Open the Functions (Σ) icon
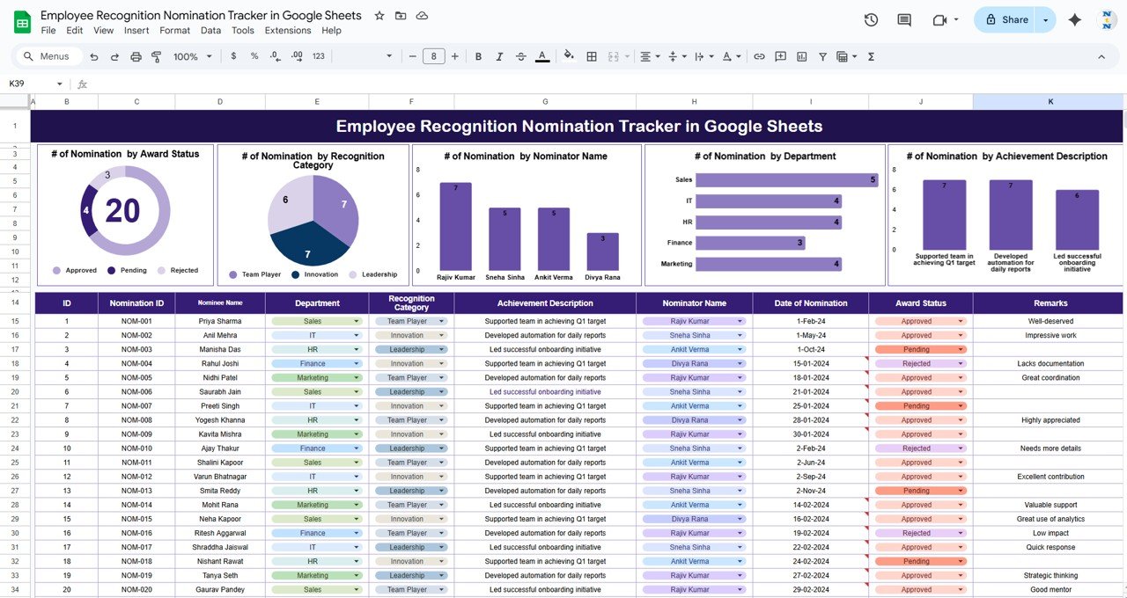 pos(869,56)
